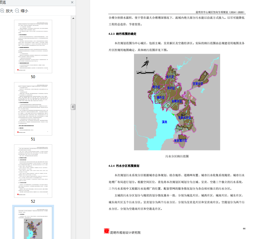This screenshot has height=239, width=254.
Task: Click the map caption 污水分区纳污范围
Action: (x=177, y=156)
